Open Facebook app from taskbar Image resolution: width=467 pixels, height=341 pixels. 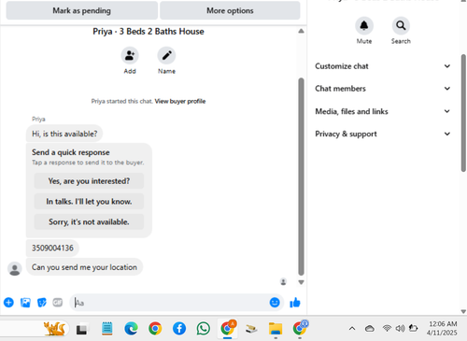pyautogui.click(x=179, y=329)
